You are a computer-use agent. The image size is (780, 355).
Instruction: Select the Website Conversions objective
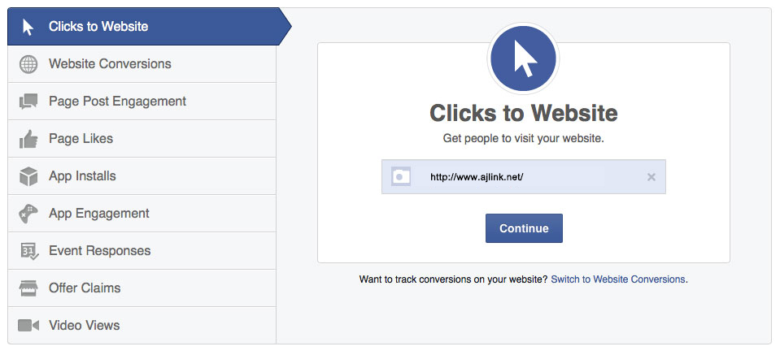[x=142, y=64]
